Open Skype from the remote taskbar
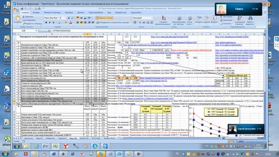The width and height of the screenshot is (279, 157). click(95, 147)
